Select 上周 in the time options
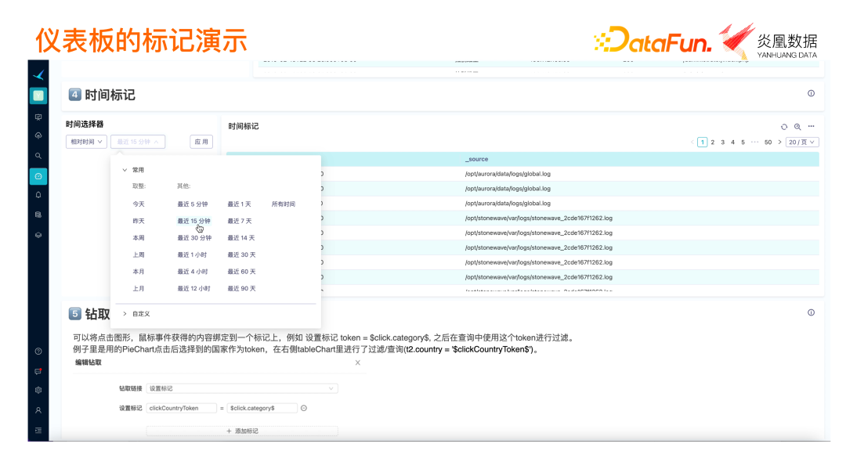This screenshot has height=451, width=846. tap(139, 254)
